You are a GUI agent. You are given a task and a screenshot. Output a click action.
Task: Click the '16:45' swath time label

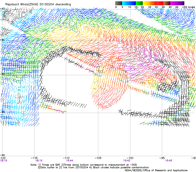[127, 161]
